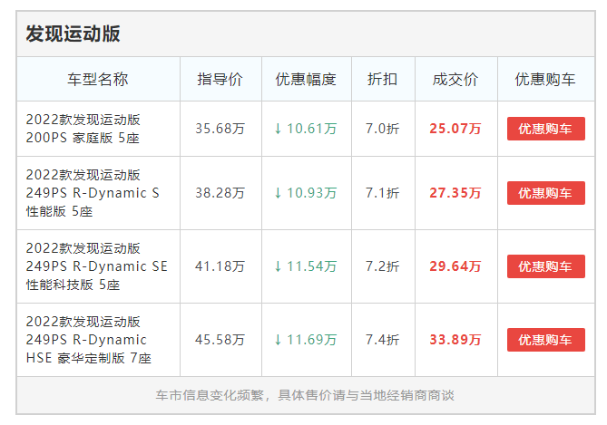Click 优惠购车 button for HSE 豪华定制版 7座 row
The image size is (607, 425).
pyautogui.click(x=546, y=340)
